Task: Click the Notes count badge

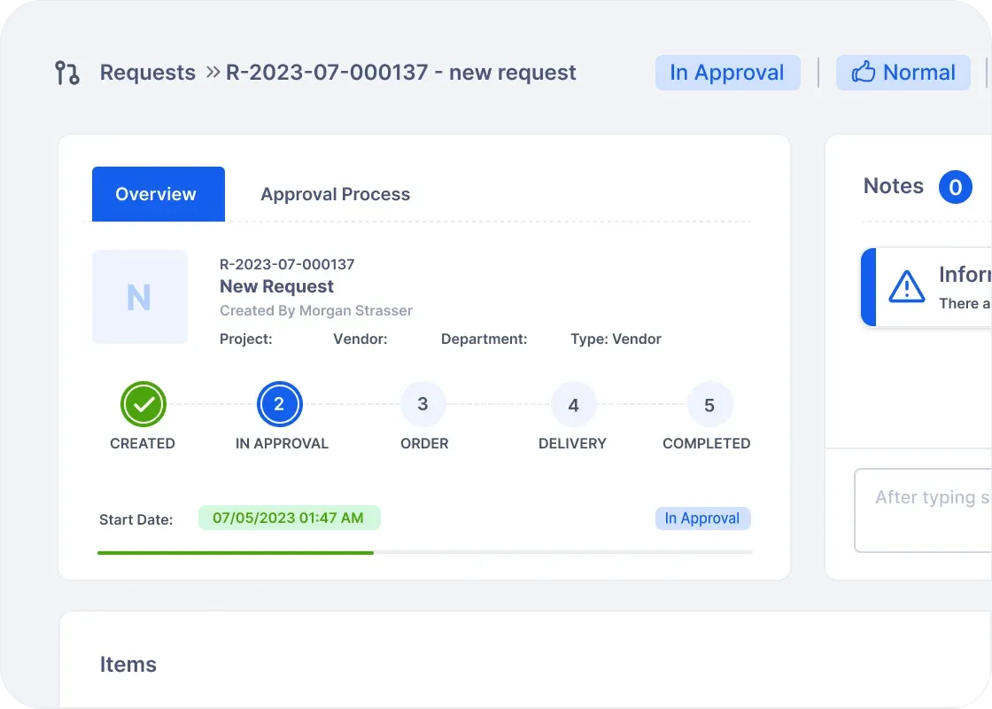Action: point(956,187)
